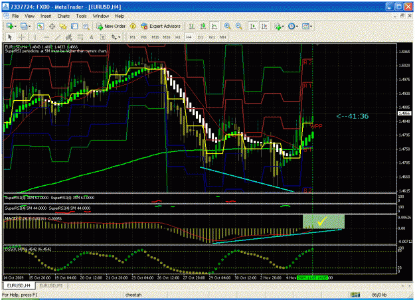Screen dimensions: 415x300
Task: Open the Help menu
Action: pos(120,16)
